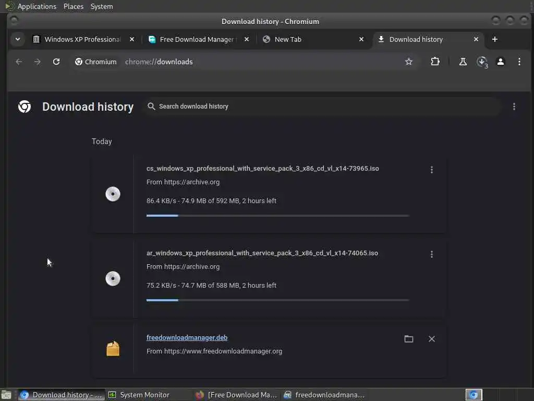This screenshot has height=401, width=534.
Task: Open more actions for cs_windows_xp ISO download
Action: click(x=431, y=170)
